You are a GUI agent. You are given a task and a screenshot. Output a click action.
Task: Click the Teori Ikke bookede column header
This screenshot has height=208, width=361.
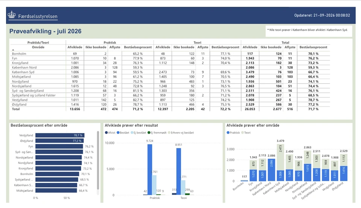(184, 47)
